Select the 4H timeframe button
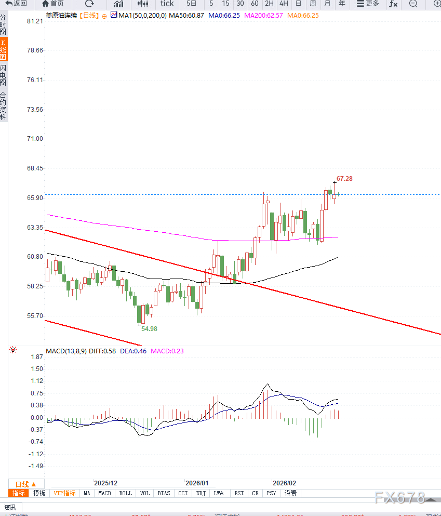The width and height of the screenshot is (441, 516). [284, 4]
